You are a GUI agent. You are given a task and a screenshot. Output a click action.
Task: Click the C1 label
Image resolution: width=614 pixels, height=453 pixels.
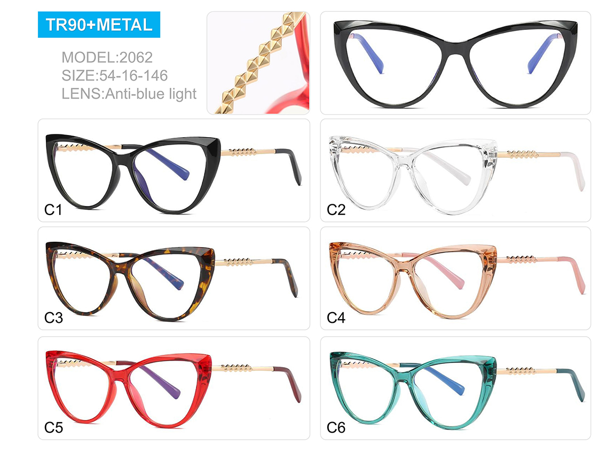coord(53,210)
